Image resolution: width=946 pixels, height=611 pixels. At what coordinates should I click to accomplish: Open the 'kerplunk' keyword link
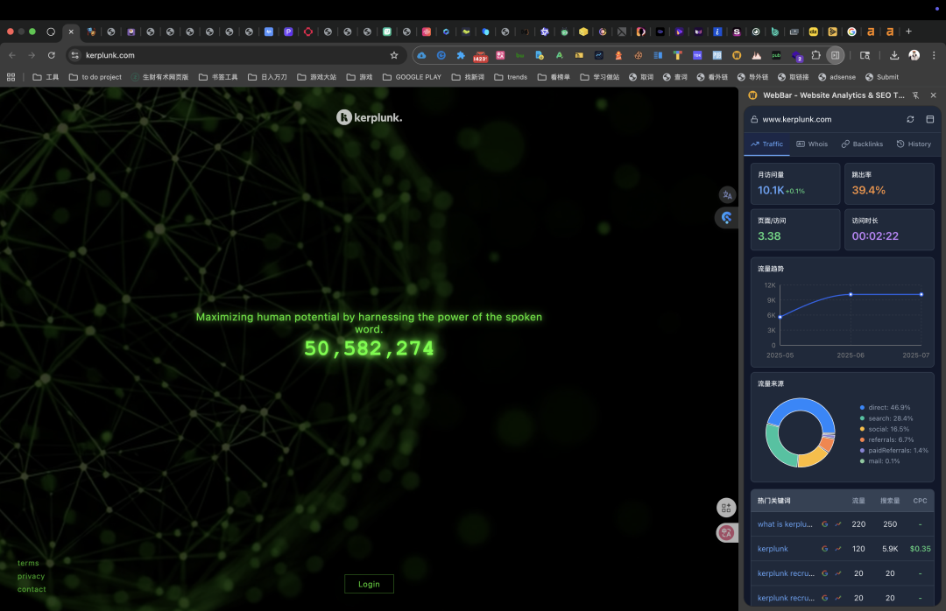[773, 549]
